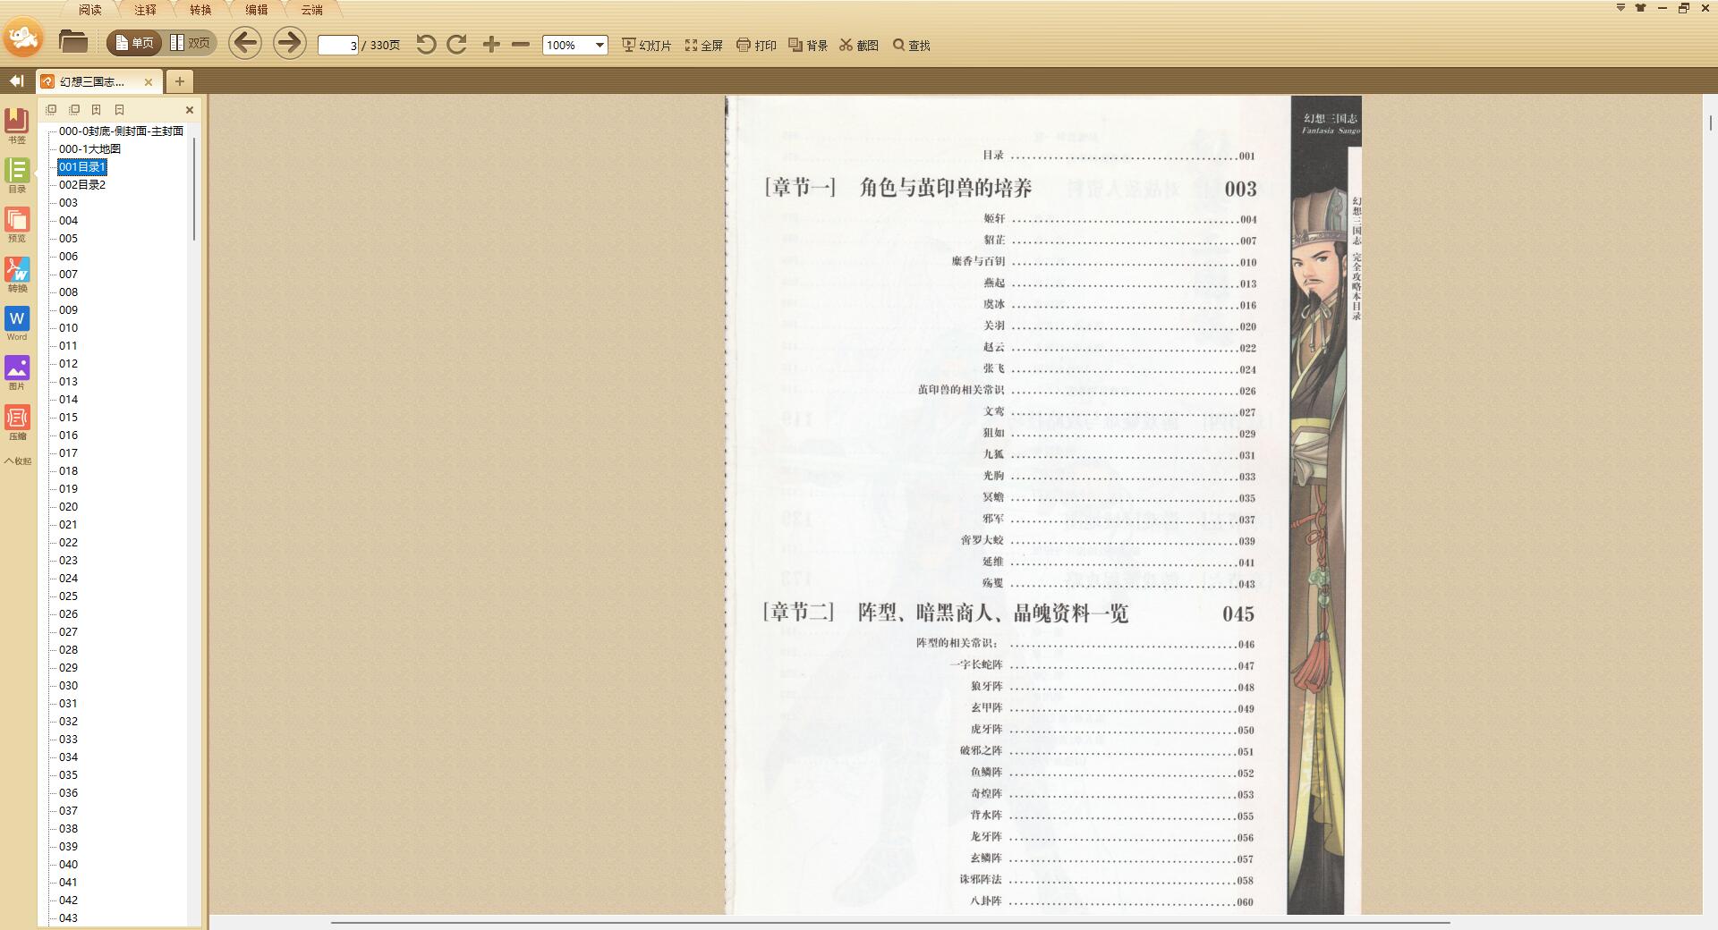Open the 书签 bookmark panel

17,126
